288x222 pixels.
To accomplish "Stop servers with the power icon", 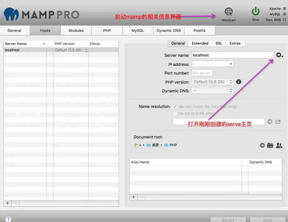I will click(256, 11).
